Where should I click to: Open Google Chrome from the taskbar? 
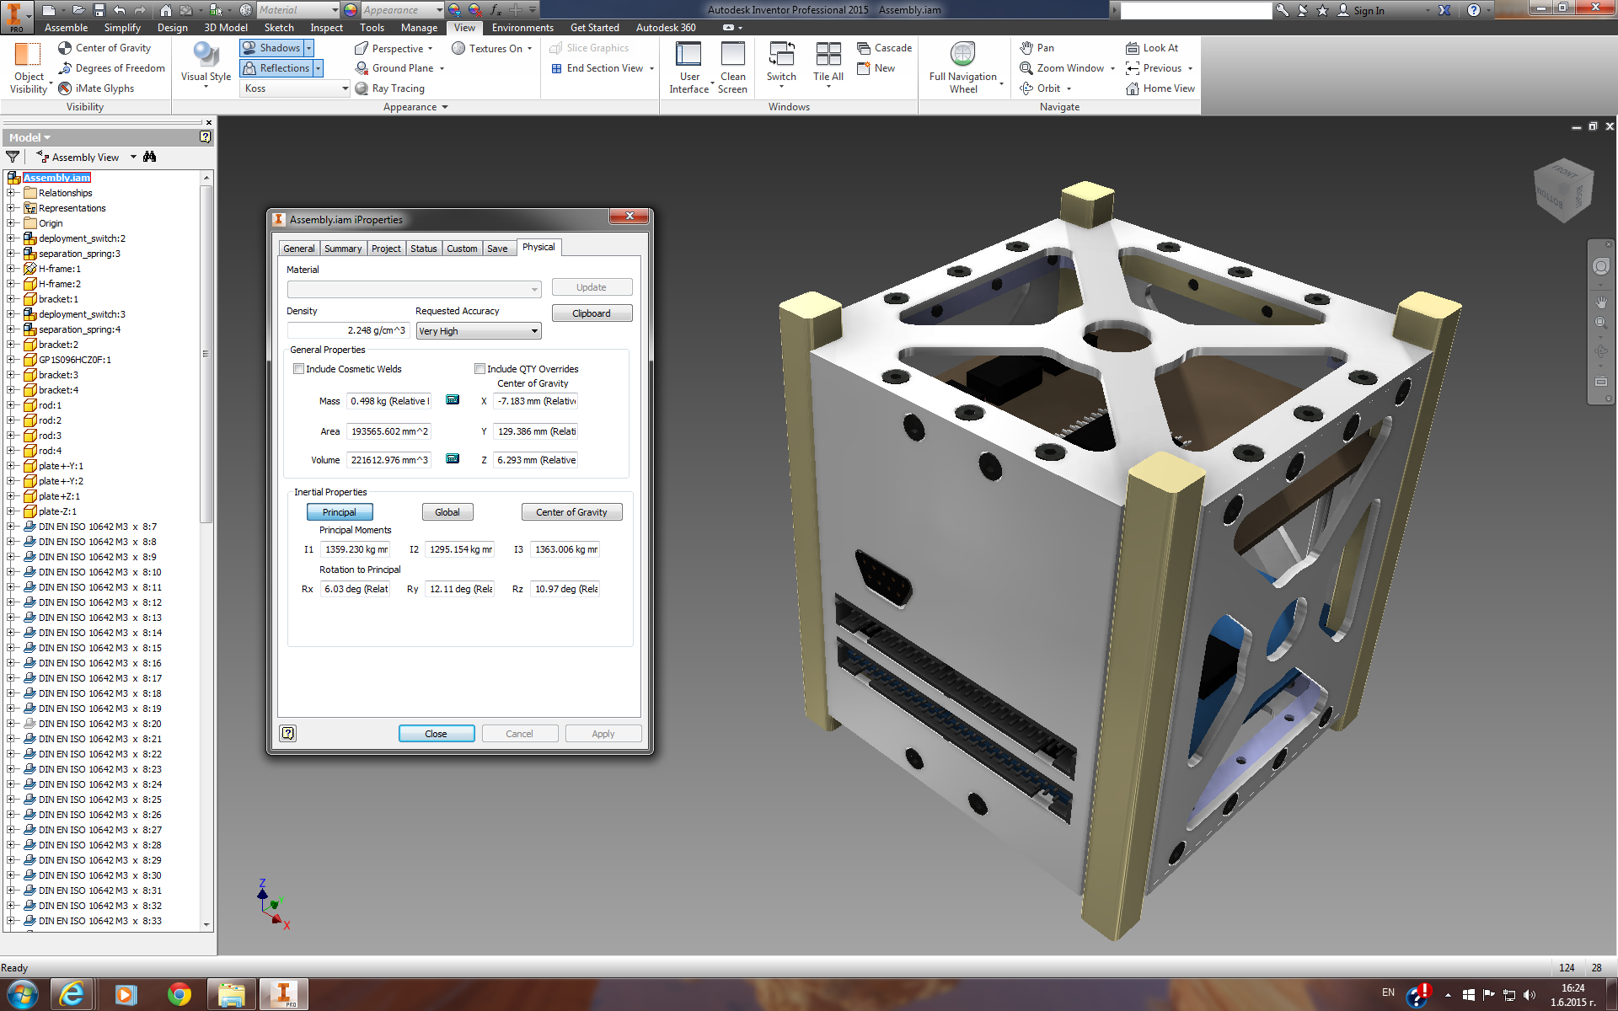pyautogui.click(x=179, y=995)
